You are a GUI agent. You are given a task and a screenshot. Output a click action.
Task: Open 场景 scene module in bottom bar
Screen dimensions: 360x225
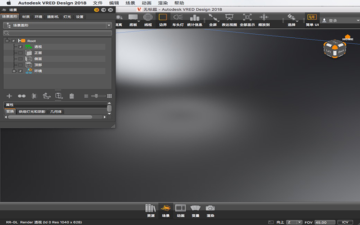click(166, 211)
